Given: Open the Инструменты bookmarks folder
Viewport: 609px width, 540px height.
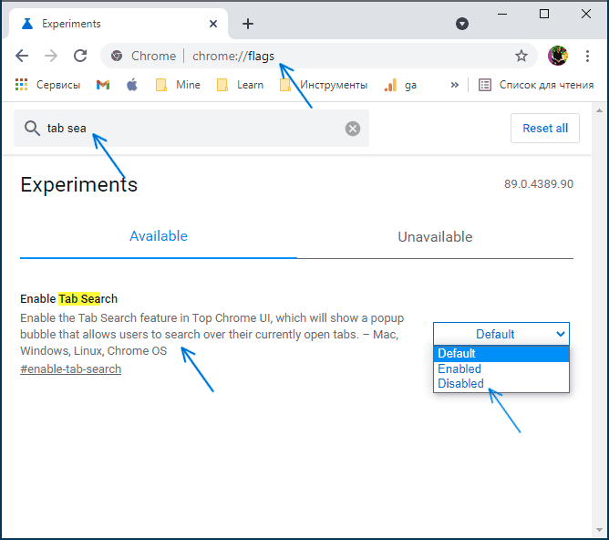Looking at the screenshot, I should pyautogui.click(x=324, y=85).
